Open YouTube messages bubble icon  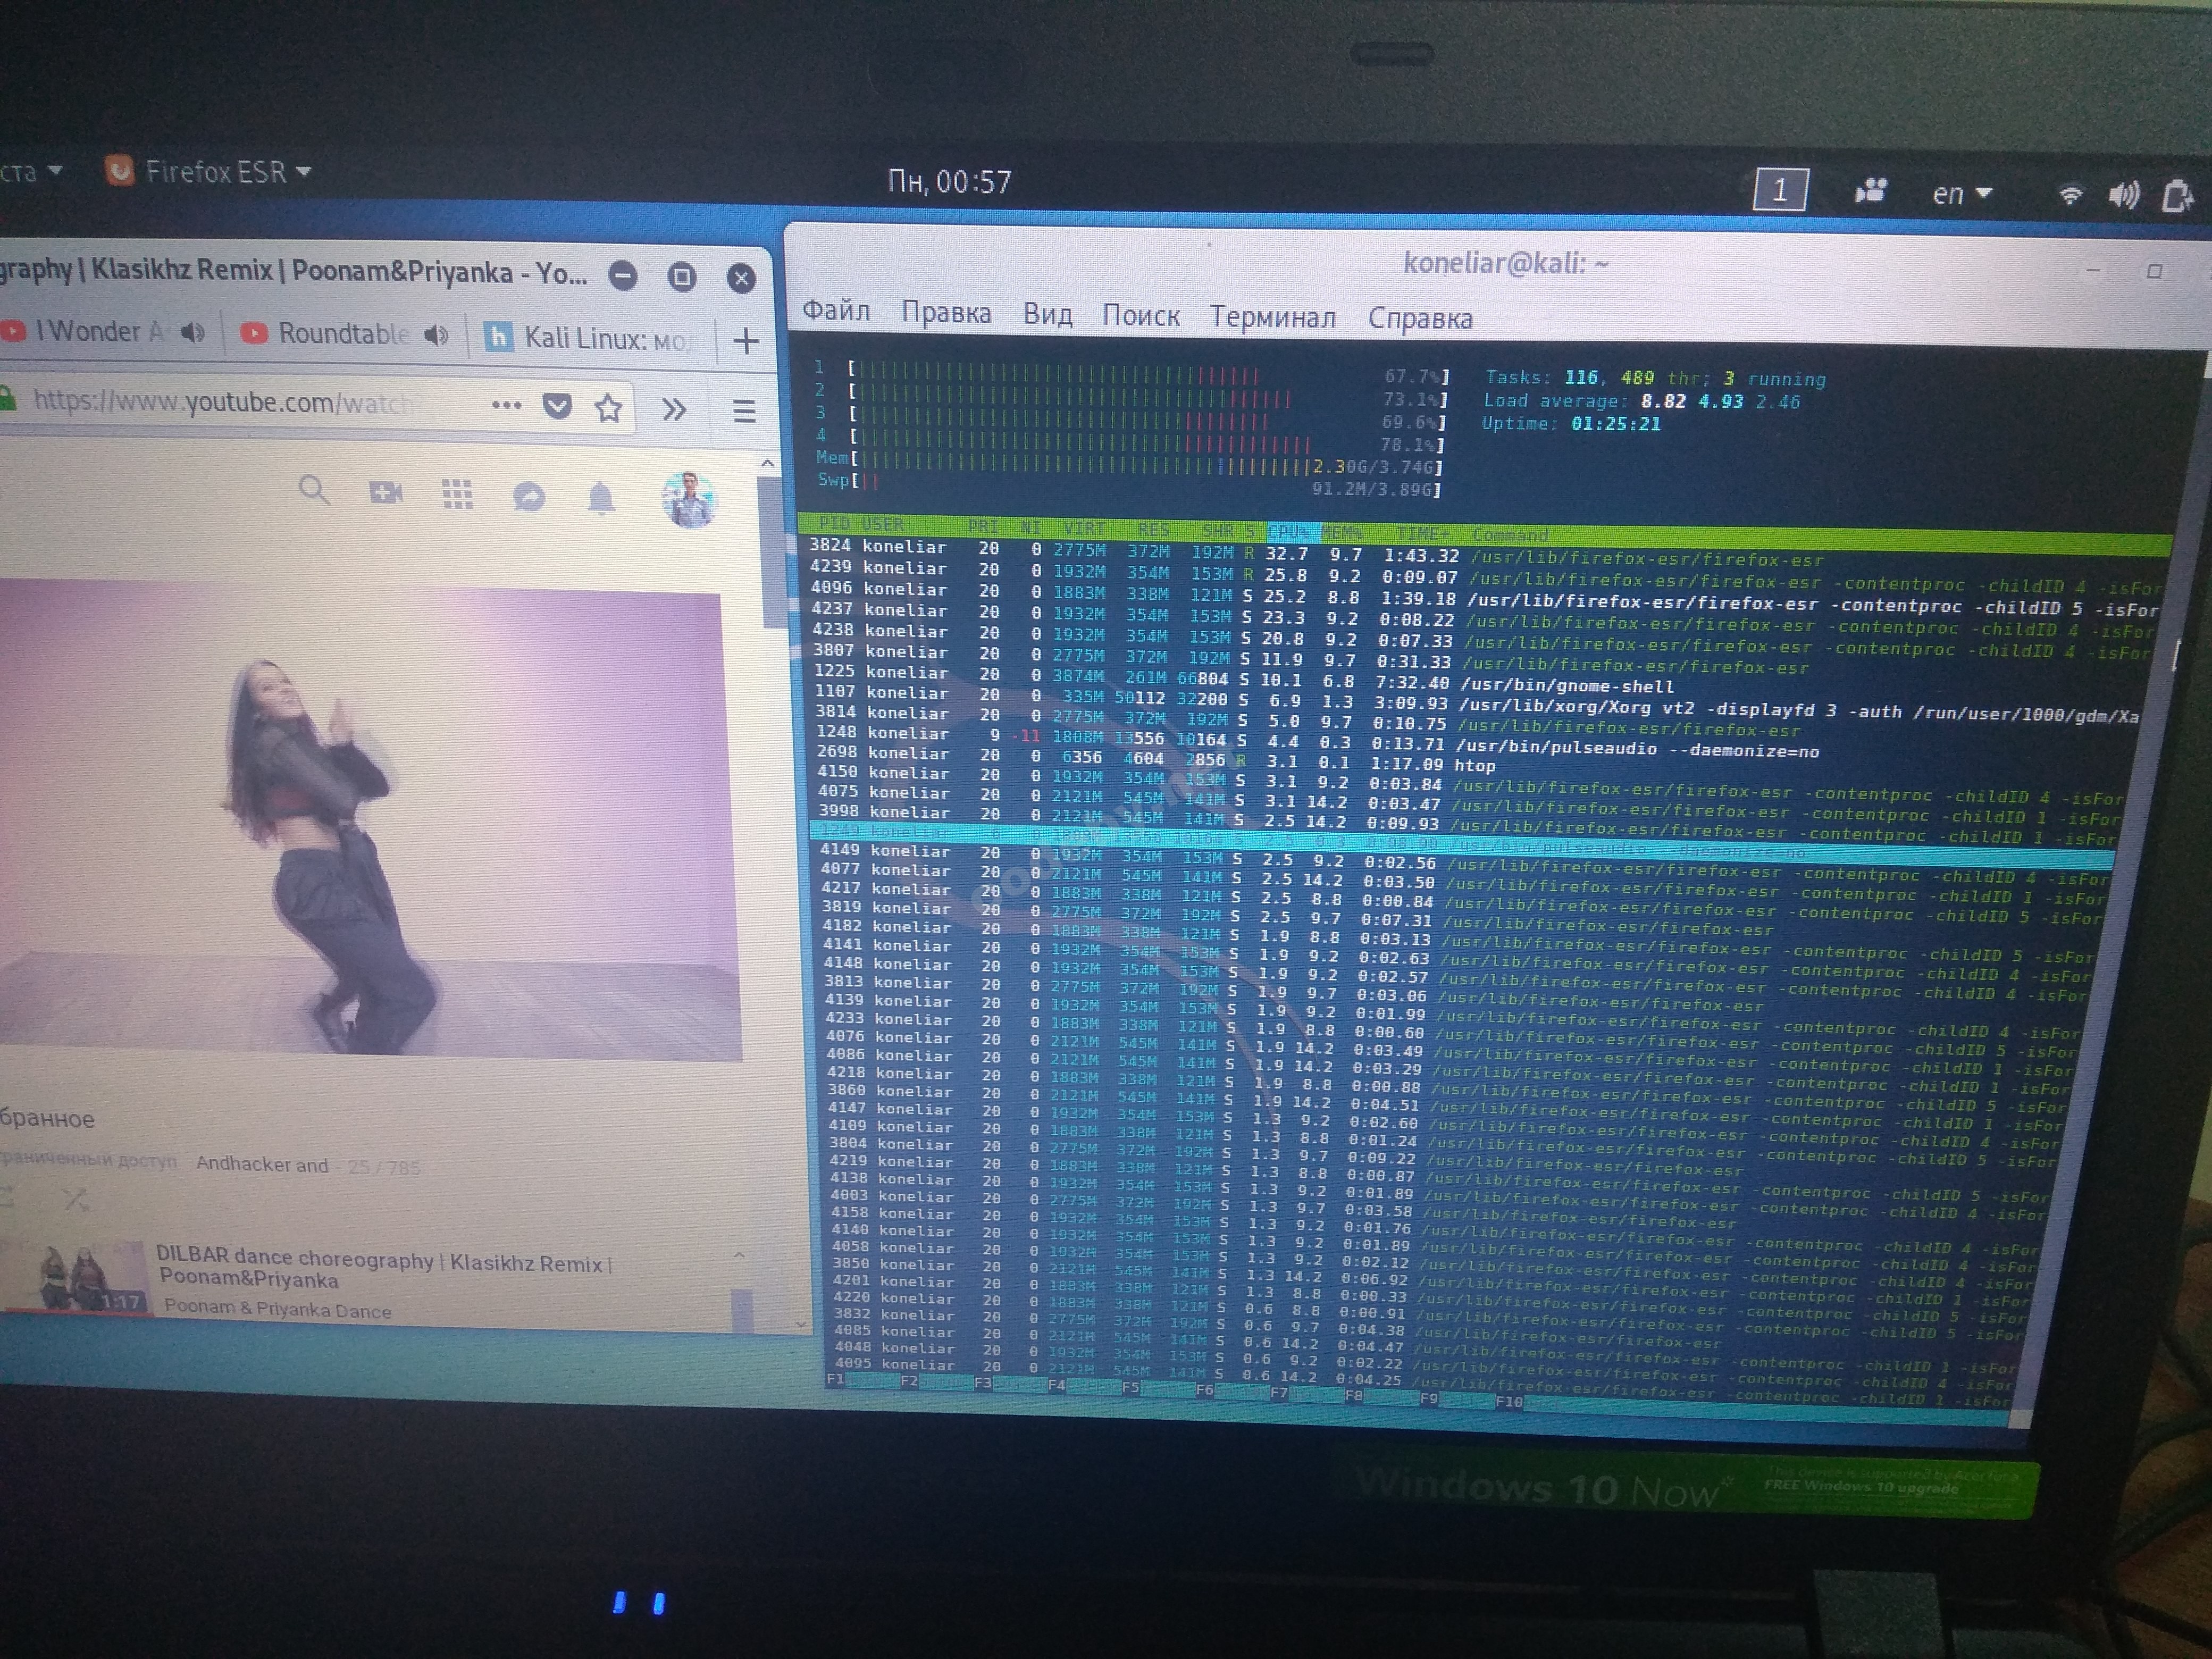529,496
